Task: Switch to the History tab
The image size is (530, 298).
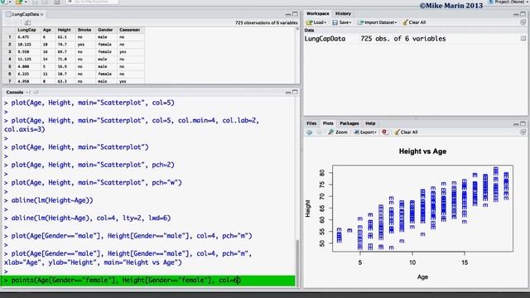Action: (343, 13)
